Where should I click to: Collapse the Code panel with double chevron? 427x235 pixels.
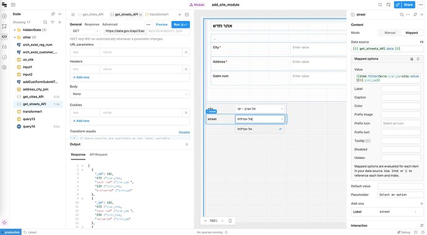(x=60, y=14)
